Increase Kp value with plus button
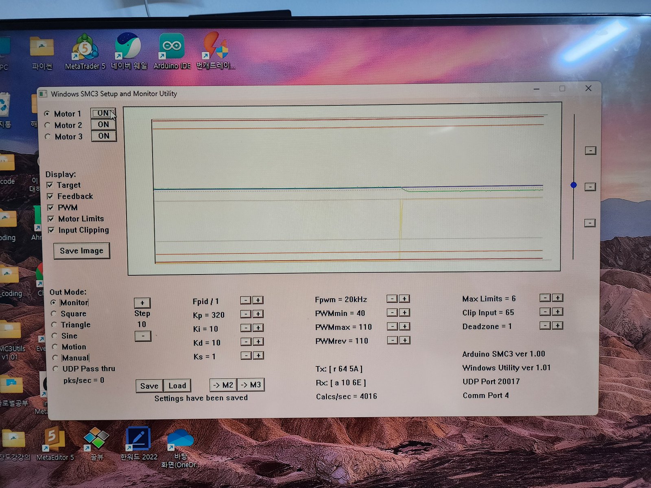Image resolution: width=651 pixels, height=488 pixels. pyautogui.click(x=258, y=314)
